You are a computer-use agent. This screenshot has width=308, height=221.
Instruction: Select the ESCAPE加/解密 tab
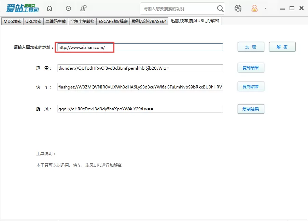pos(113,22)
